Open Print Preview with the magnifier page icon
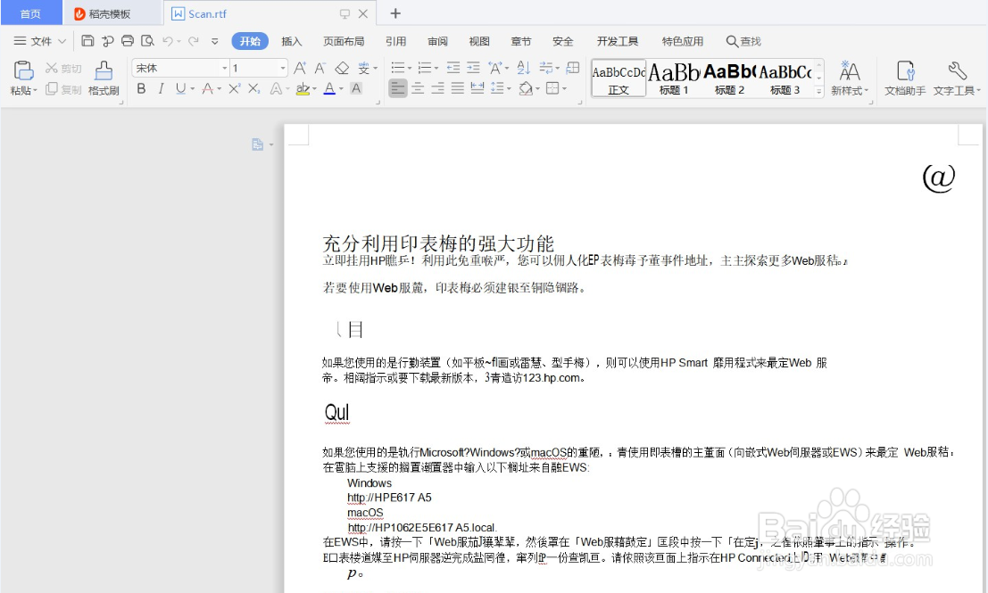Image resolution: width=988 pixels, height=593 pixels. tap(147, 41)
